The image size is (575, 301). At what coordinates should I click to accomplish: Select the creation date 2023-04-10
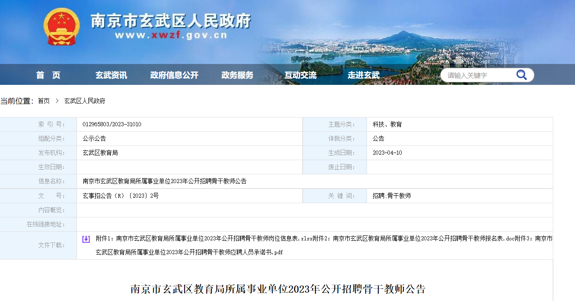(388, 153)
